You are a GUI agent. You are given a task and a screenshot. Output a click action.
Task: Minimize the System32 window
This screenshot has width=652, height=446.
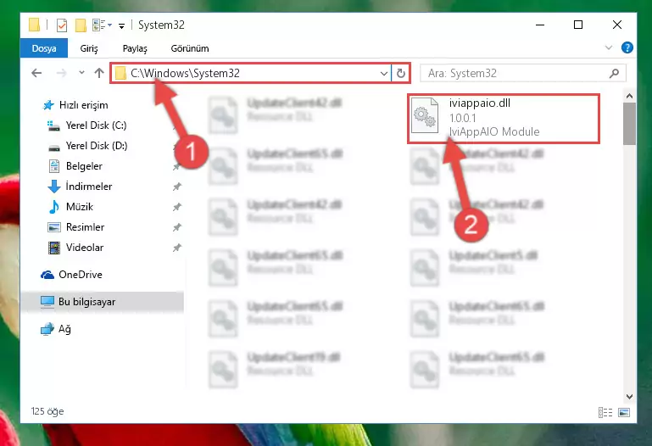click(x=540, y=25)
